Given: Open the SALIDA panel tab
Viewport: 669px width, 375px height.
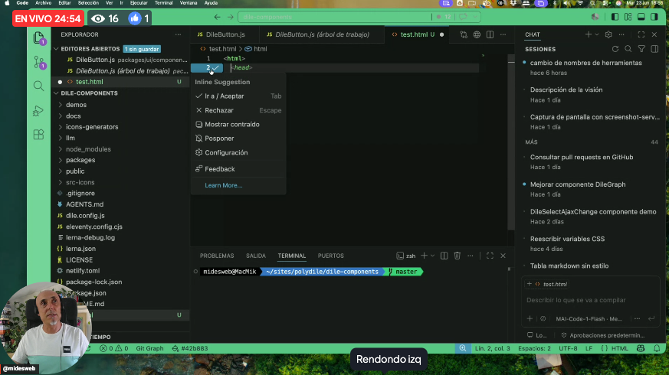Looking at the screenshot, I should pos(255,256).
